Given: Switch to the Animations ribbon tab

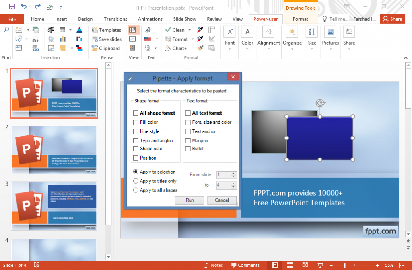Looking at the screenshot, I should click(150, 19).
